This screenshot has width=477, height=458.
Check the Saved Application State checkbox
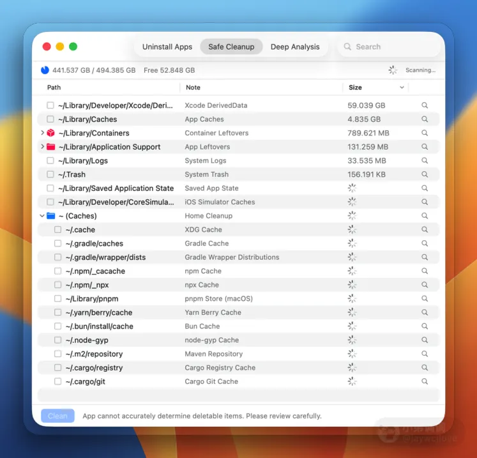pos(50,188)
